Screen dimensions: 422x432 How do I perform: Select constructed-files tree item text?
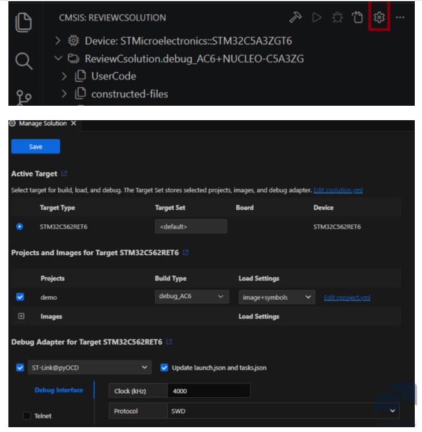pyautogui.click(x=130, y=94)
